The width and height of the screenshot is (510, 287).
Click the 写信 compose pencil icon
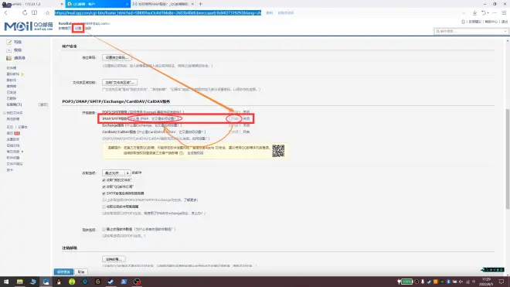click(x=8, y=42)
